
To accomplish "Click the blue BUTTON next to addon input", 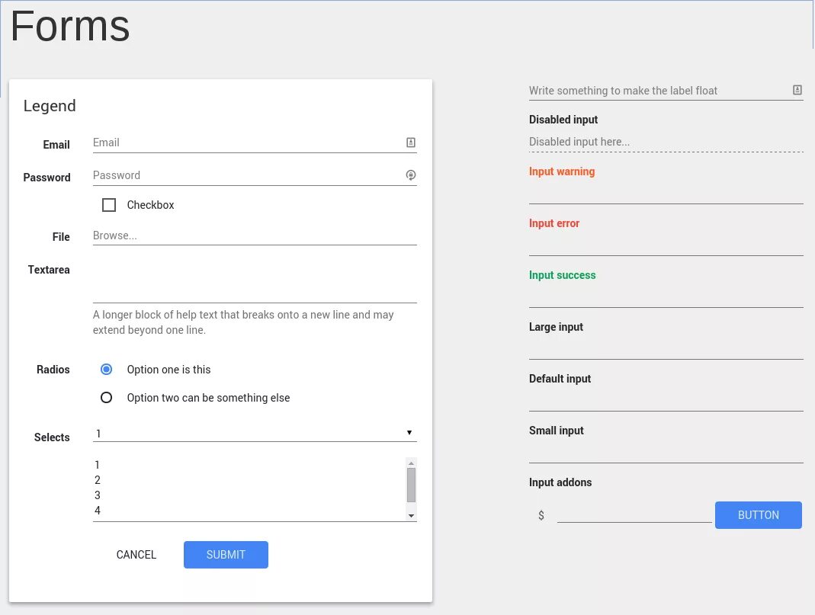I will click(x=758, y=515).
